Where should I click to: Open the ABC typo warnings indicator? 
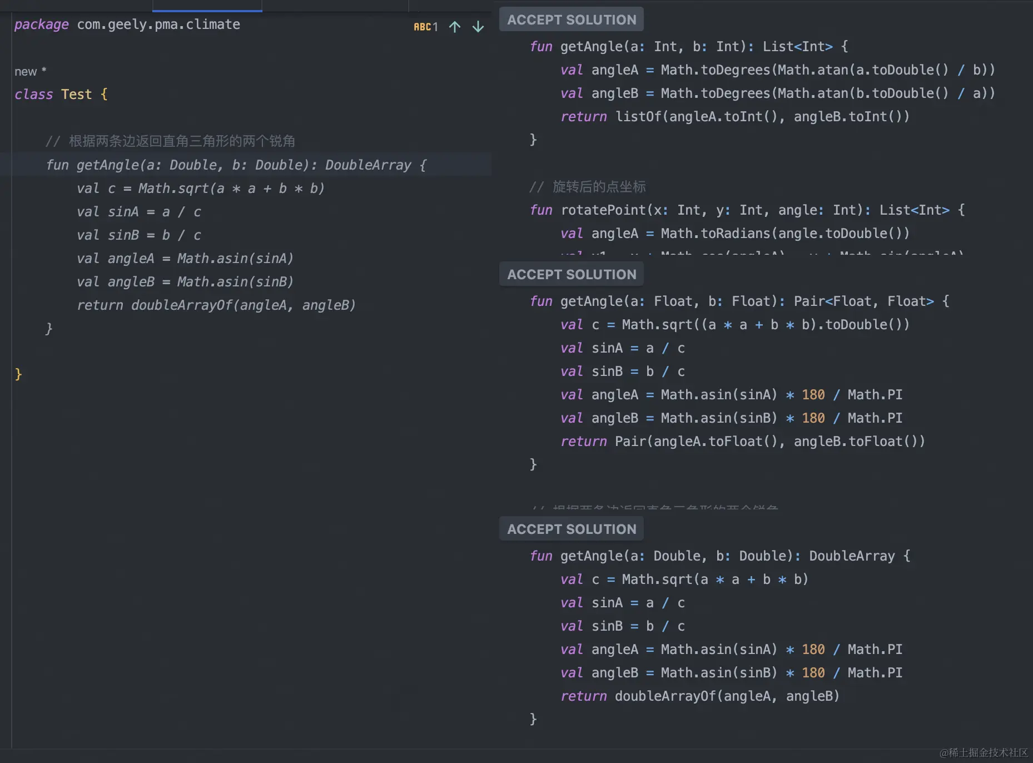click(x=425, y=27)
